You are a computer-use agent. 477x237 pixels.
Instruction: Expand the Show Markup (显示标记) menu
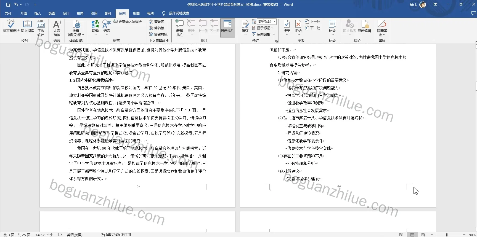[263, 28]
